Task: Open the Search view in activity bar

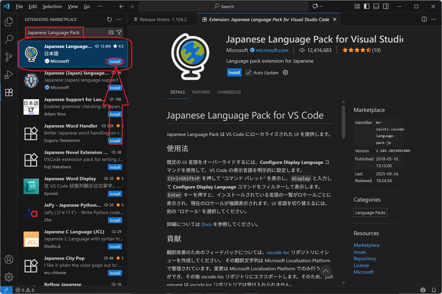Action: point(9,39)
